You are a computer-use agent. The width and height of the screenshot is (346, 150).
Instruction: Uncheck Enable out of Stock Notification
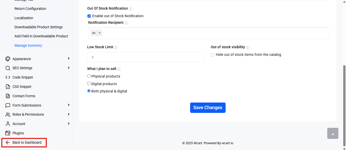coord(89,16)
